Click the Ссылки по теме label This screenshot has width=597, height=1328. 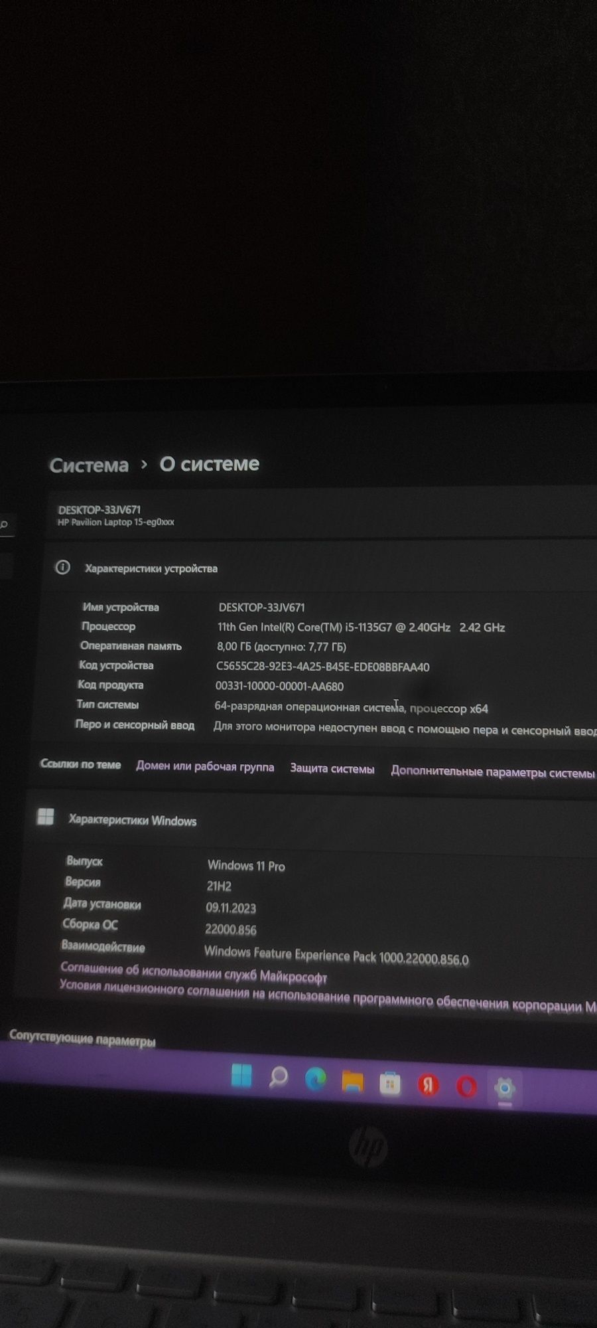80,764
